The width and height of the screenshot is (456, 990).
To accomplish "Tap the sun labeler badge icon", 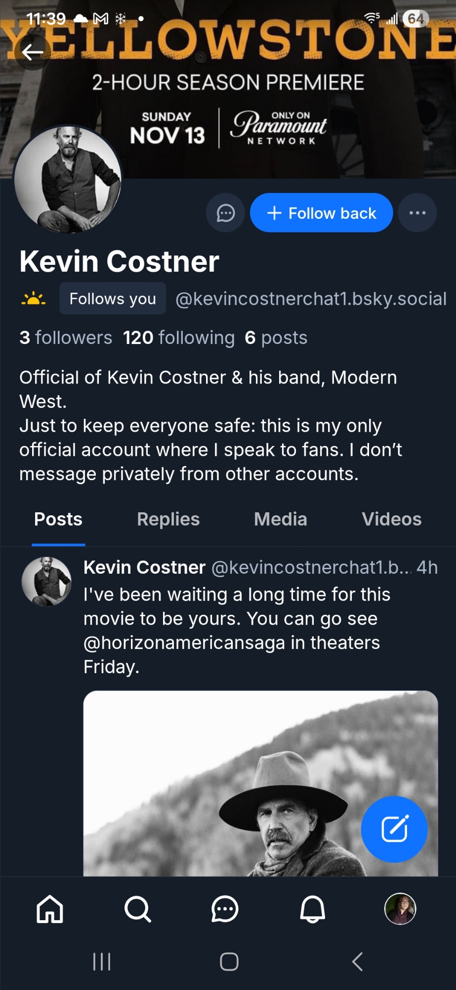I will pyautogui.click(x=34, y=299).
